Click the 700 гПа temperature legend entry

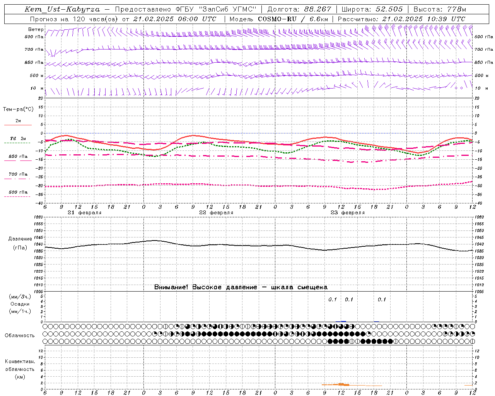18,174
